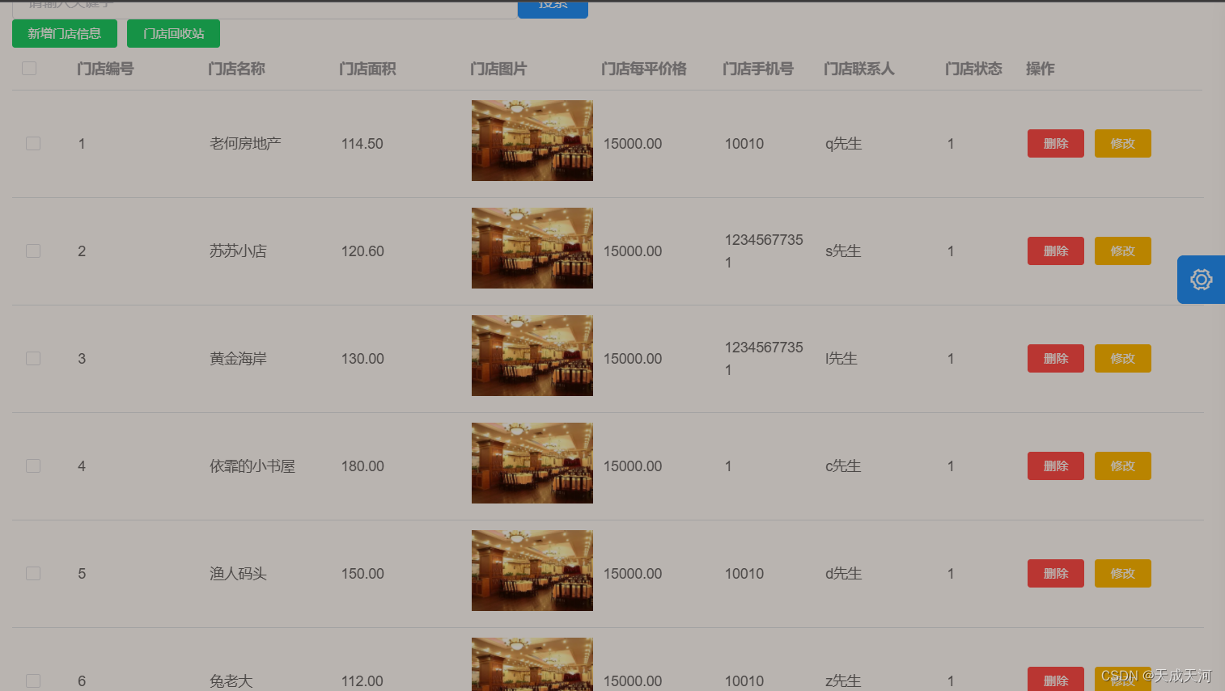View the thumbnail image of 黄金海岸
This screenshot has height=691, width=1225.
click(x=532, y=356)
